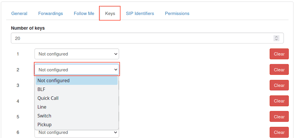
Task: Open the SIP Identifiers tab
Action: point(140,14)
